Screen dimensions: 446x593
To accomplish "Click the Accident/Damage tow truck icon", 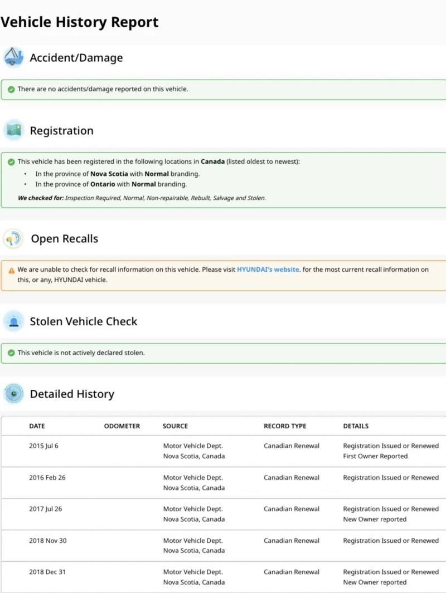I will [x=13, y=57].
